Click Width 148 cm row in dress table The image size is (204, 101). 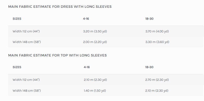(x=106, y=42)
